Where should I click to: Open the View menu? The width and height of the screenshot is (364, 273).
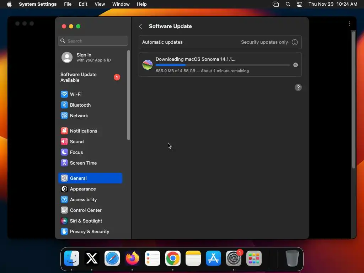coord(100,4)
